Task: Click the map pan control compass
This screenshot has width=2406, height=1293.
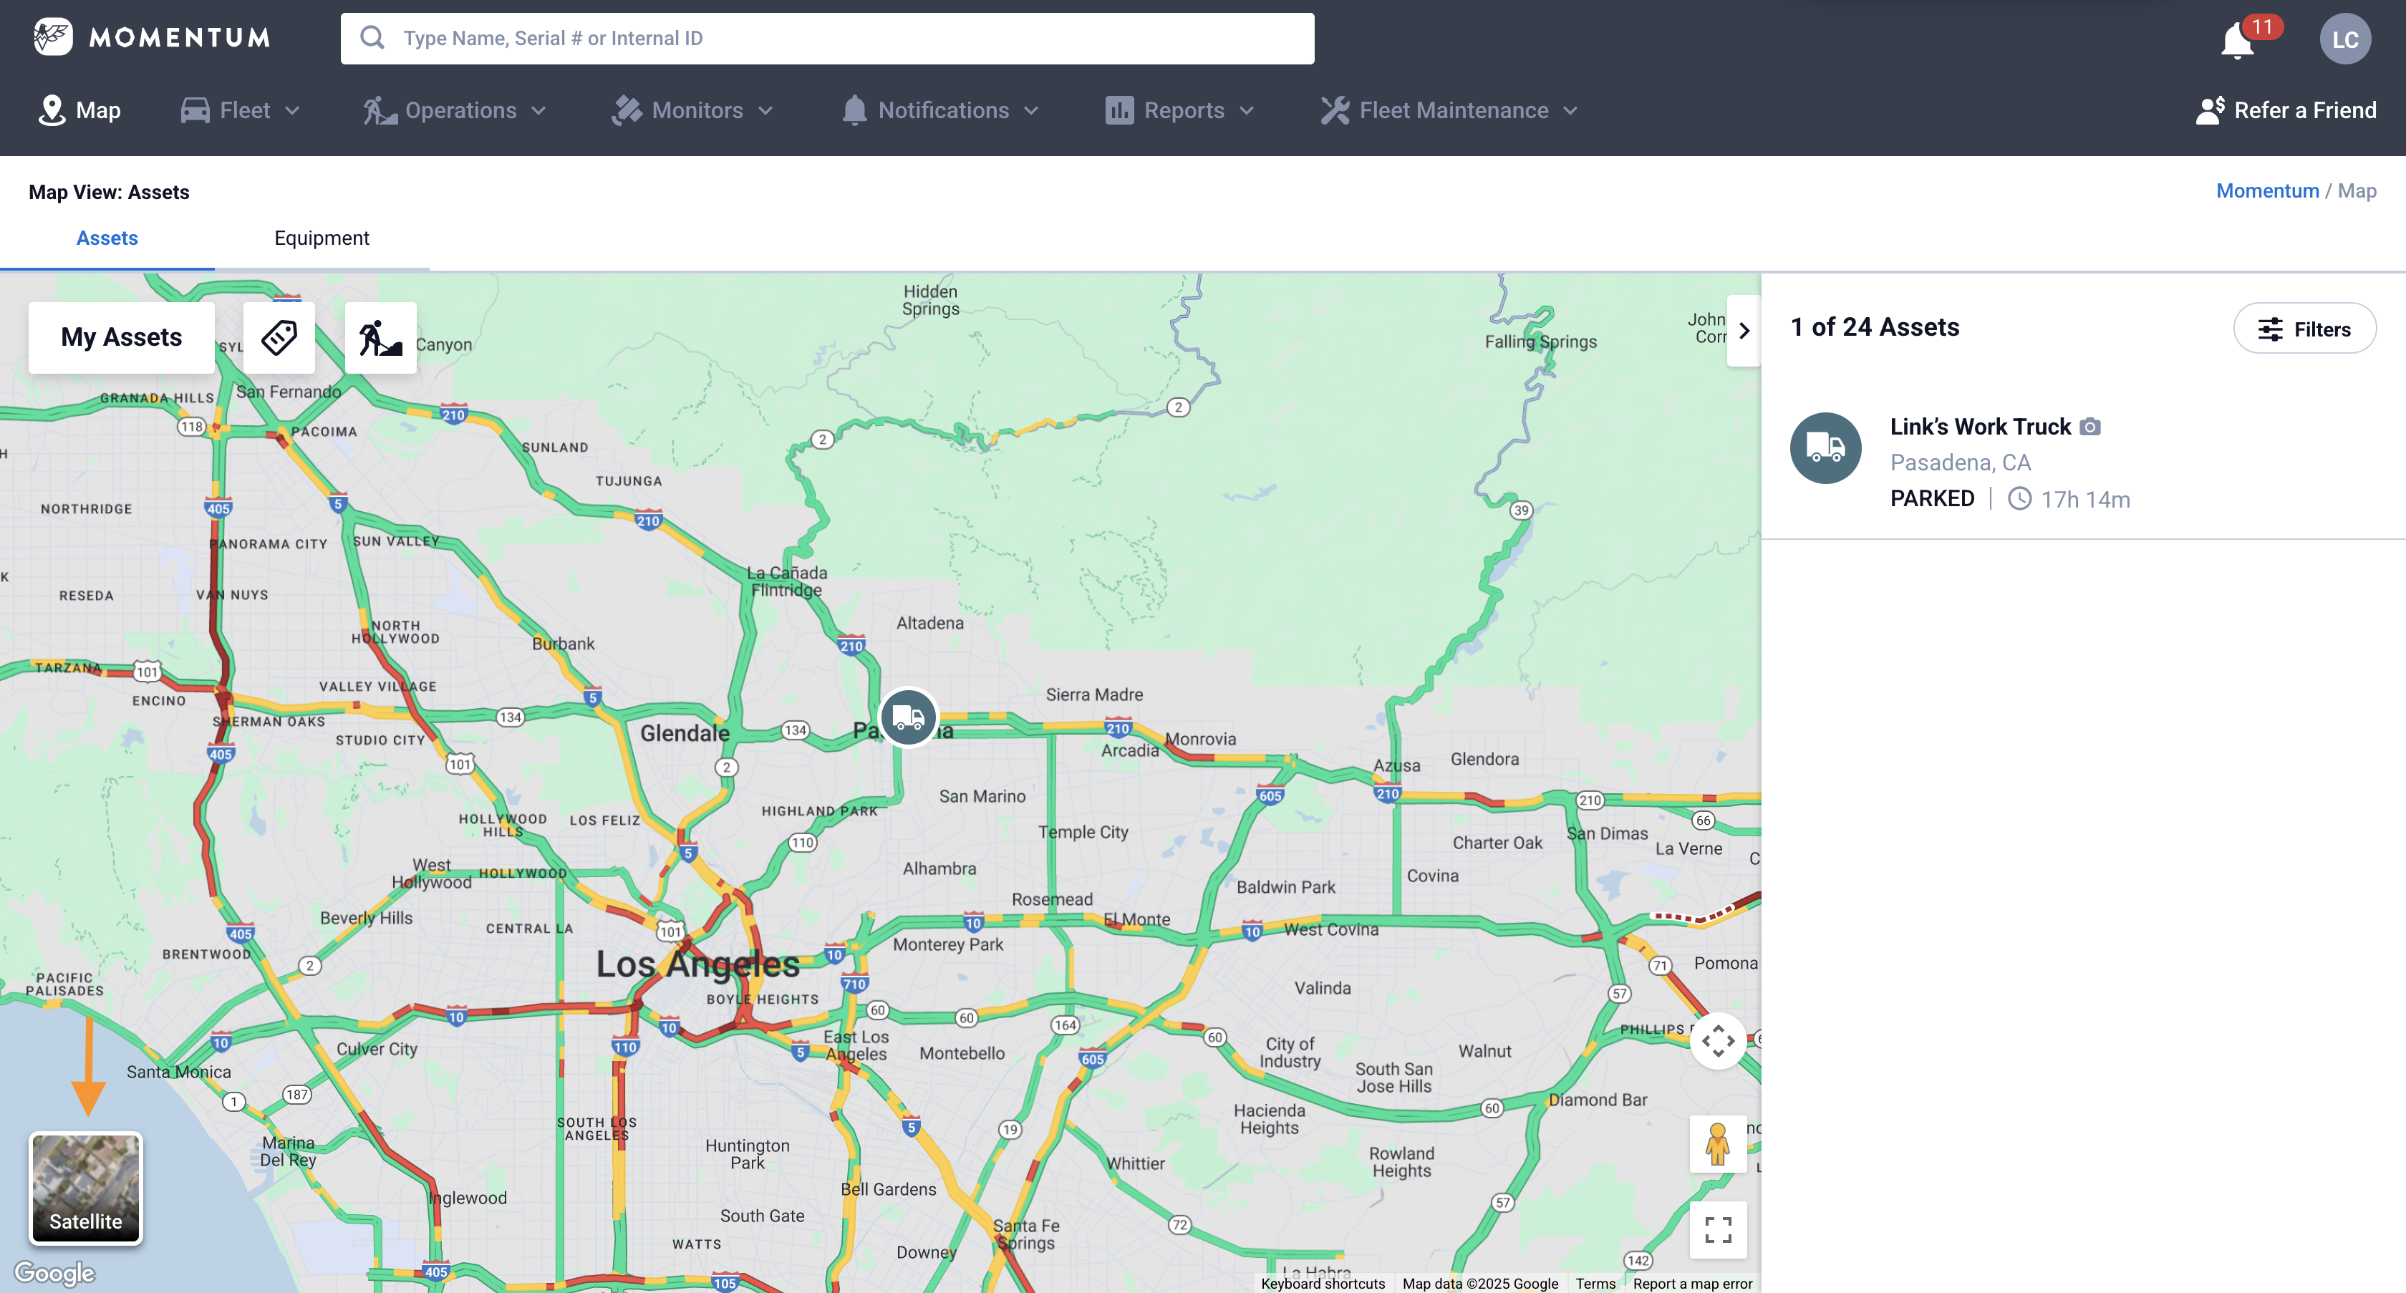Action: [1718, 1041]
